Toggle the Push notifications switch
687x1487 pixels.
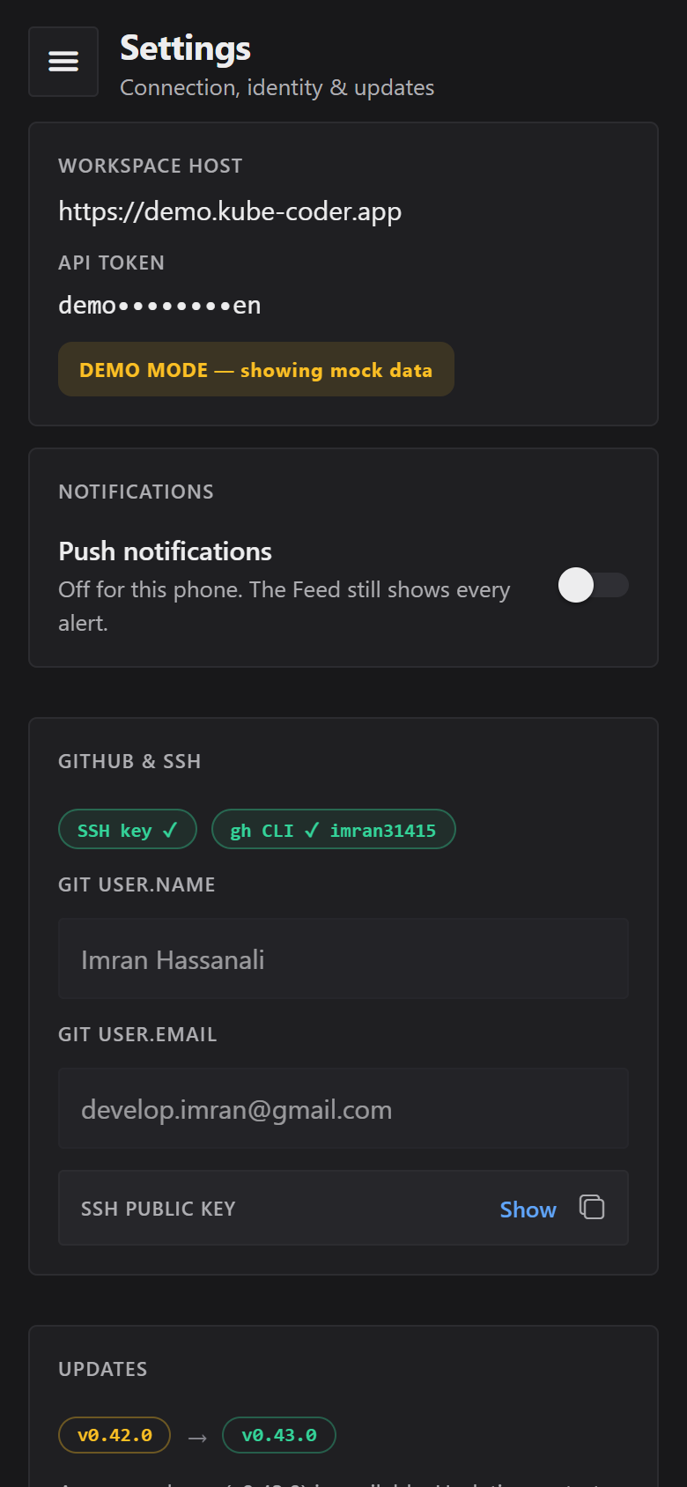click(x=594, y=585)
